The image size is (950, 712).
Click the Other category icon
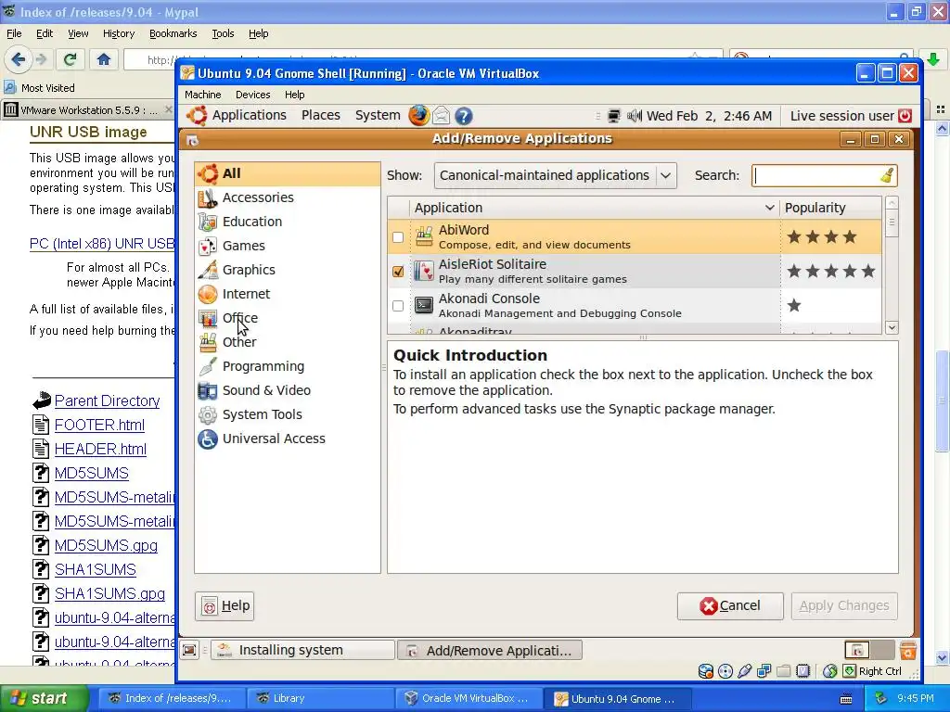point(207,343)
